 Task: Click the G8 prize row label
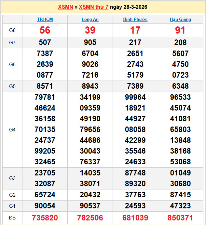pyautogui.click(x=12, y=30)
